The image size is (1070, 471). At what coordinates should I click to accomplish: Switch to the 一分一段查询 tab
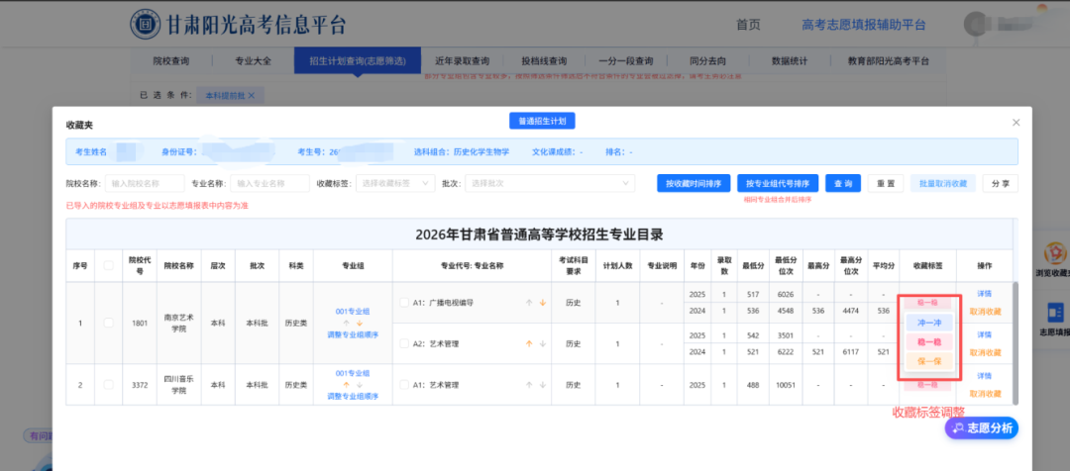point(626,60)
